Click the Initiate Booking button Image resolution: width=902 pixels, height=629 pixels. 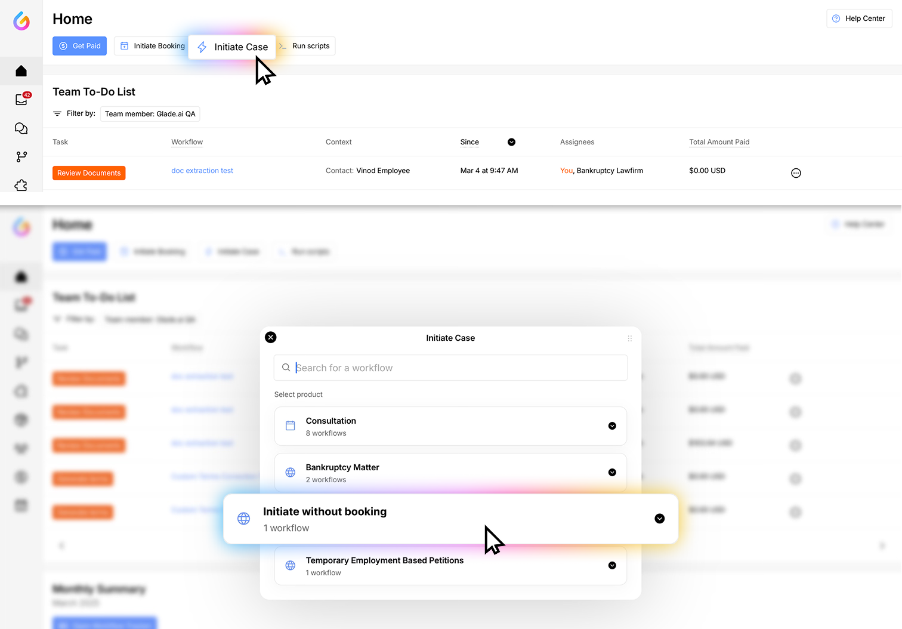(x=152, y=46)
